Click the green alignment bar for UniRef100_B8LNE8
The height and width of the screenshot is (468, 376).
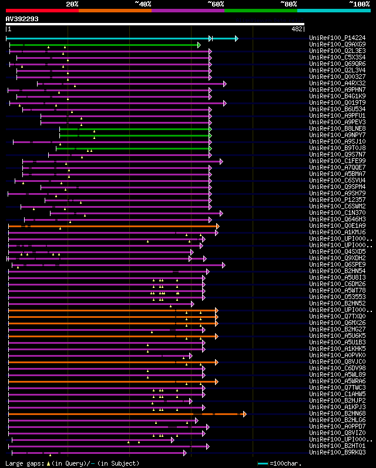tap(135, 130)
